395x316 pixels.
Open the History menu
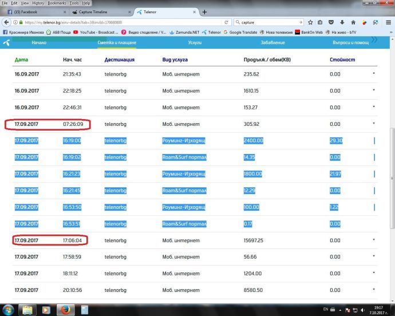point(38,3)
